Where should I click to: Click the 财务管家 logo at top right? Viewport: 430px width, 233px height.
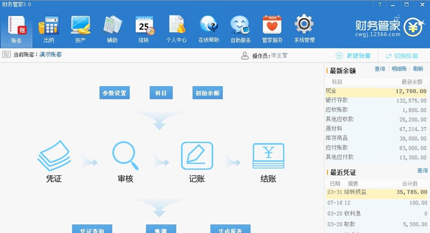click(x=390, y=27)
